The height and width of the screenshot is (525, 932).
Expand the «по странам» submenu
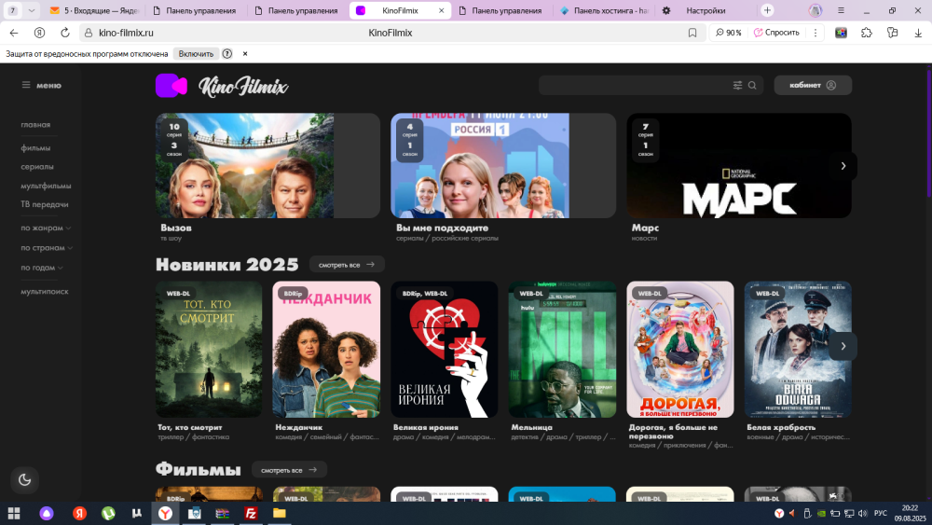pos(47,248)
